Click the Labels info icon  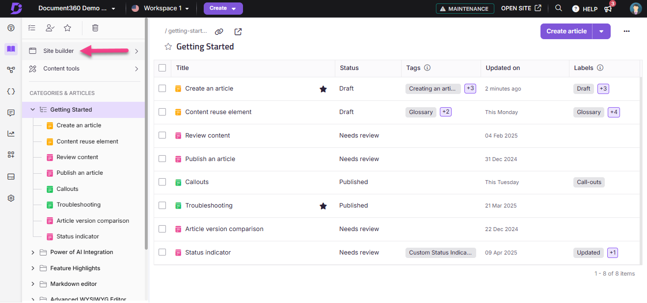pyautogui.click(x=600, y=68)
